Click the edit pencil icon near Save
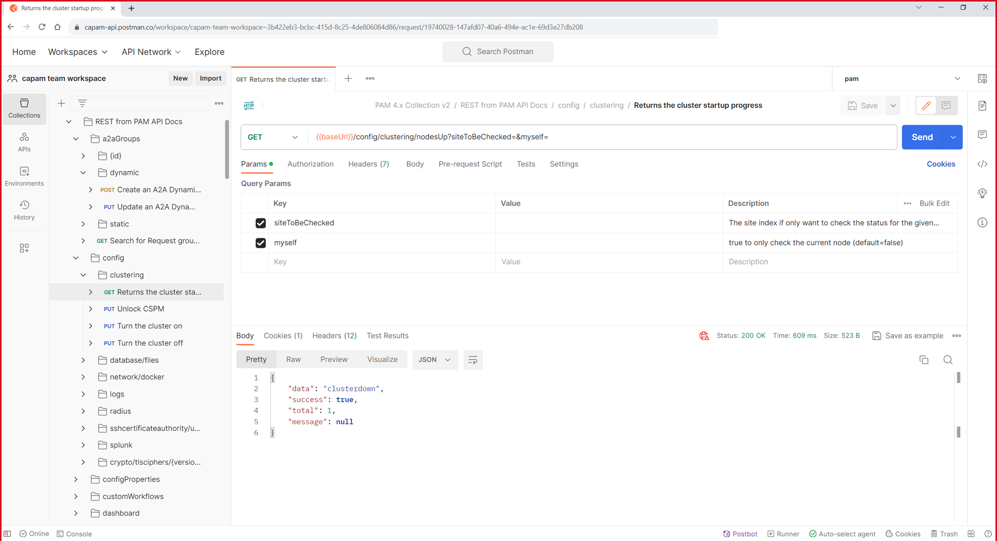Image resolution: width=997 pixels, height=541 pixels. pyautogui.click(x=926, y=106)
